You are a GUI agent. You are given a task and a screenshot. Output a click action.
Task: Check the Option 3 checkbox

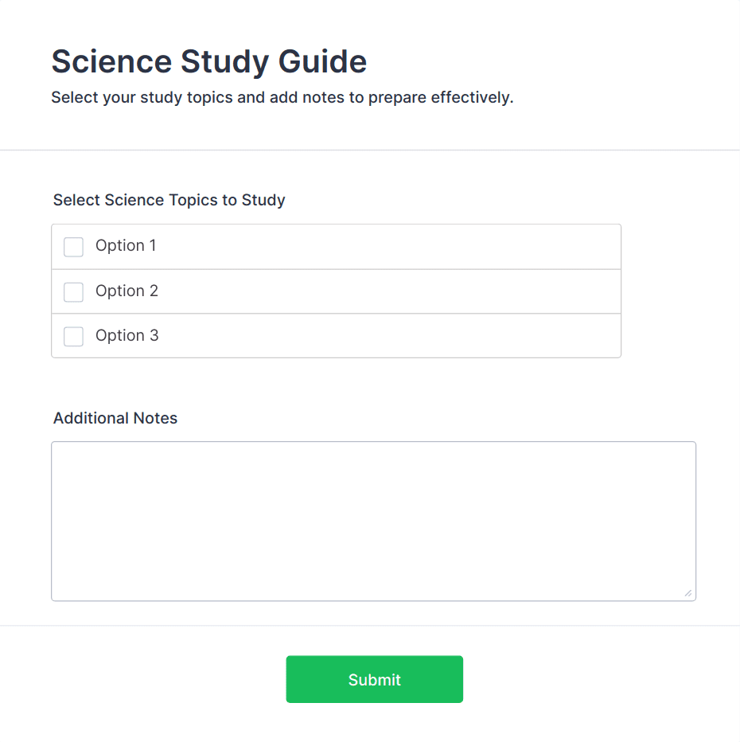[x=72, y=336]
